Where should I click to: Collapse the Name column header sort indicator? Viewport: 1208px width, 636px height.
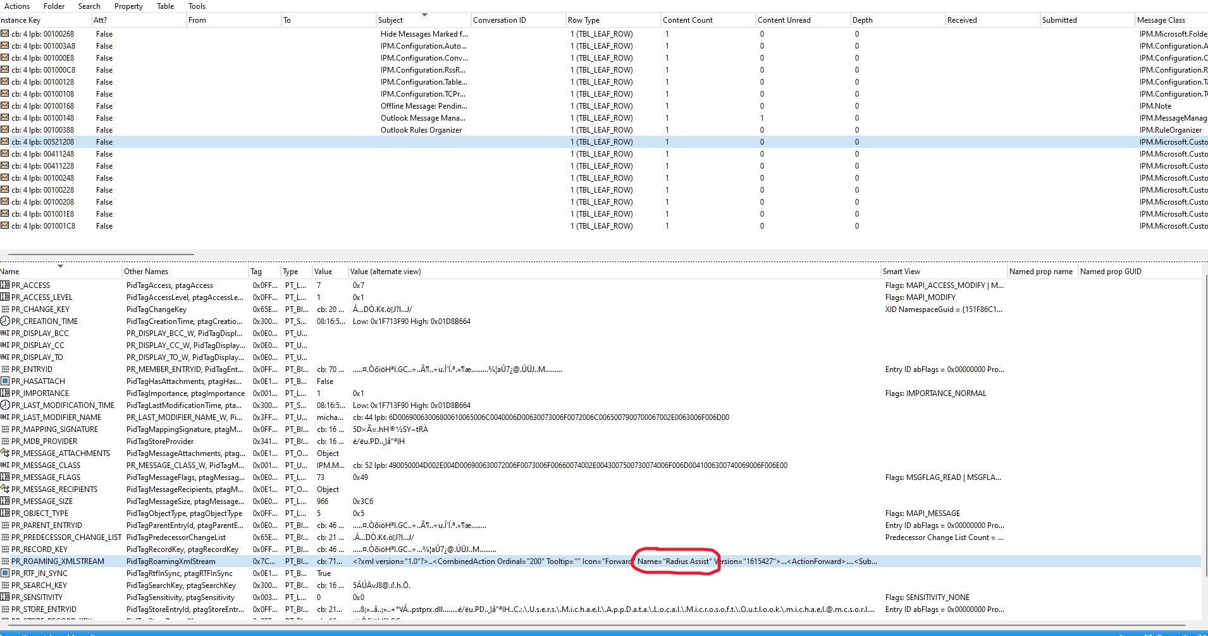[60, 267]
